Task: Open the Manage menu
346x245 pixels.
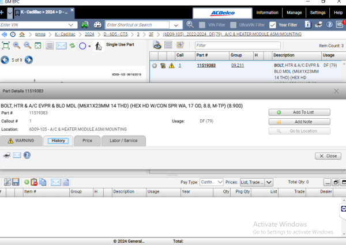Action: (x=294, y=13)
